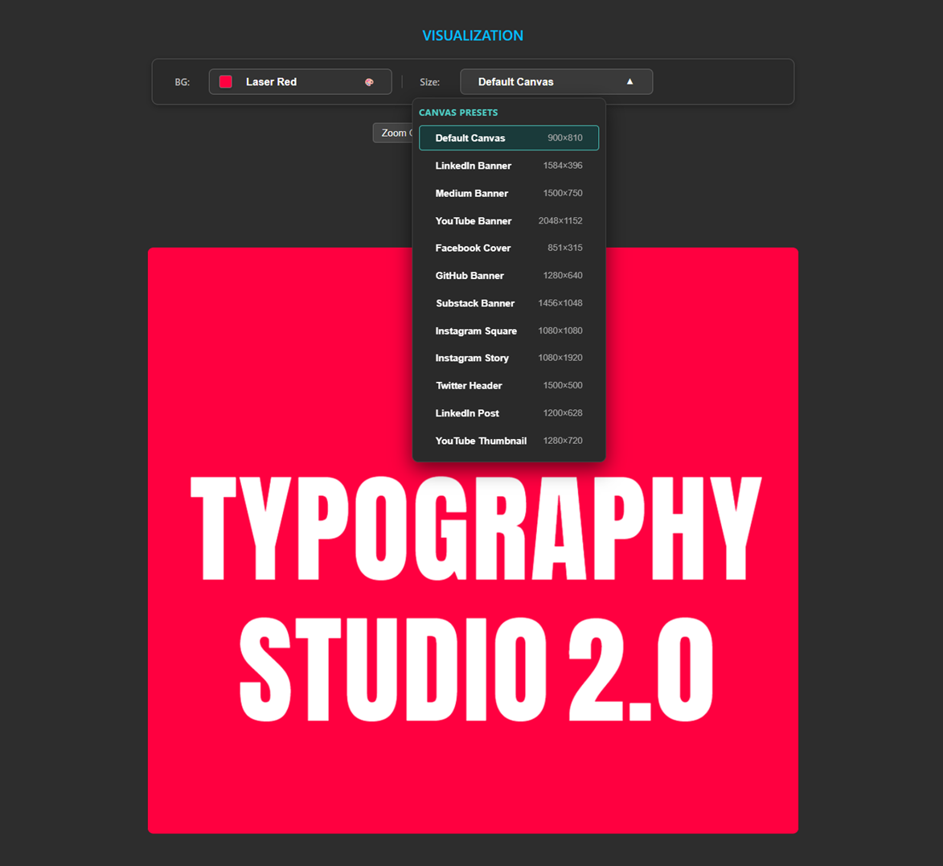
Task: Choose Instagram Square 1080×1080
Action: point(508,330)
